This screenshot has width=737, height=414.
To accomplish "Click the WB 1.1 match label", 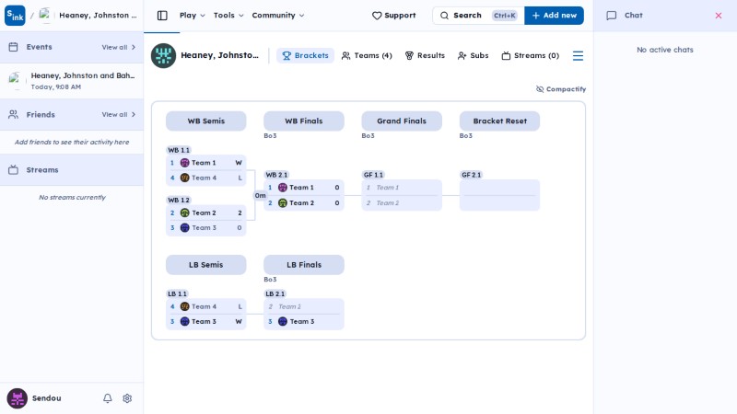I will pyautogui.click(x=179, y=150).
